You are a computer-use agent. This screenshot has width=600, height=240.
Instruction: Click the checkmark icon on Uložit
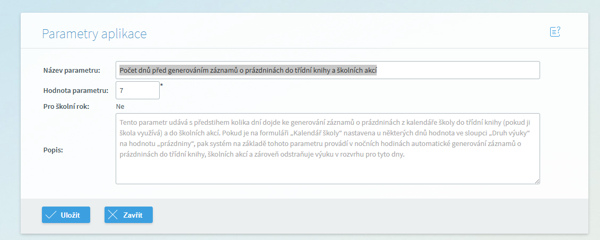51,215
